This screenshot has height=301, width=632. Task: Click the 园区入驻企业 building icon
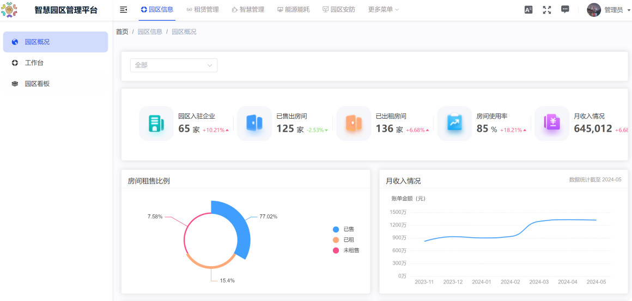point(156,123)
